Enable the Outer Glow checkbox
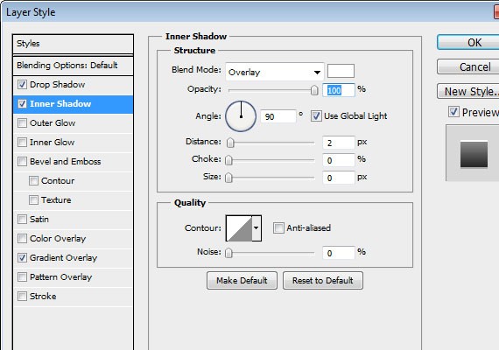Screen dimensions: 499x350 point(22,122)
